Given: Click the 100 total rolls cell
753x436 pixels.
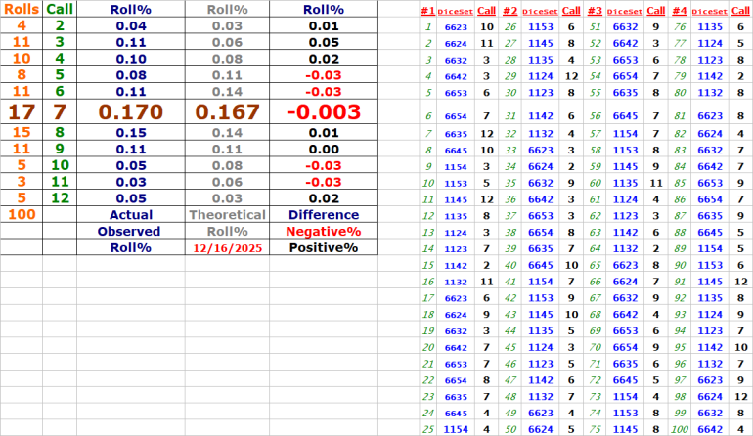Looking at the screenshot, I should [22, 214].
